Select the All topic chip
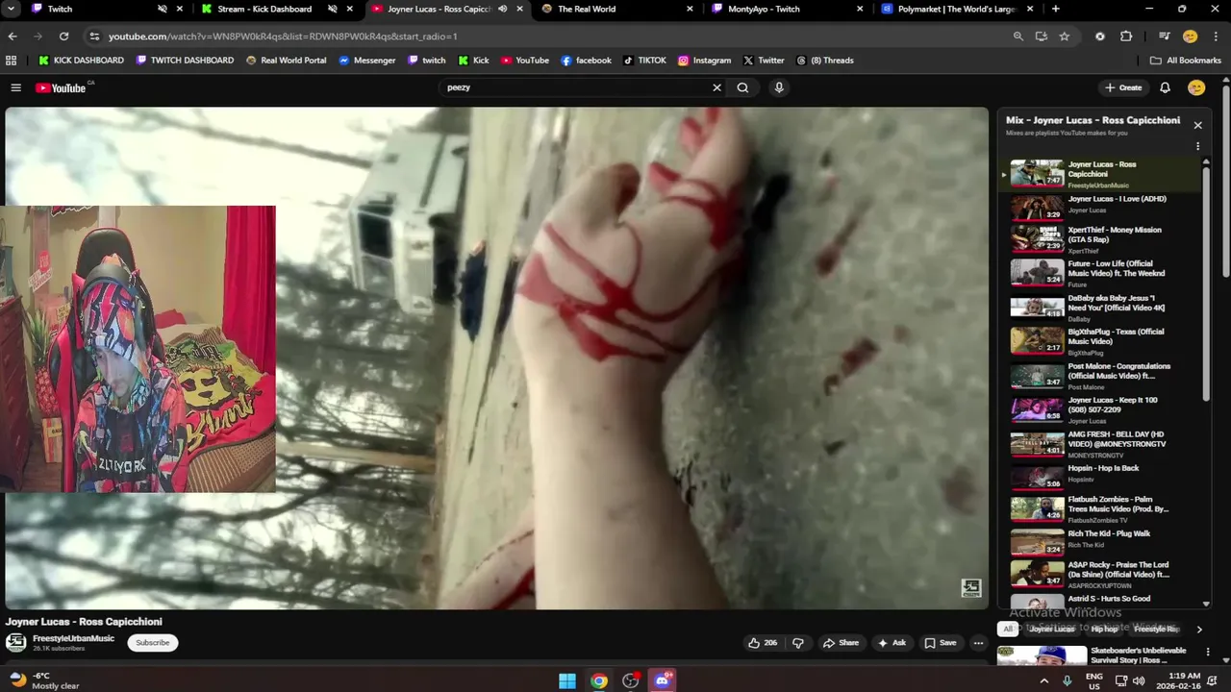Screen dimensions: 1231x692 click(1008, 629)
